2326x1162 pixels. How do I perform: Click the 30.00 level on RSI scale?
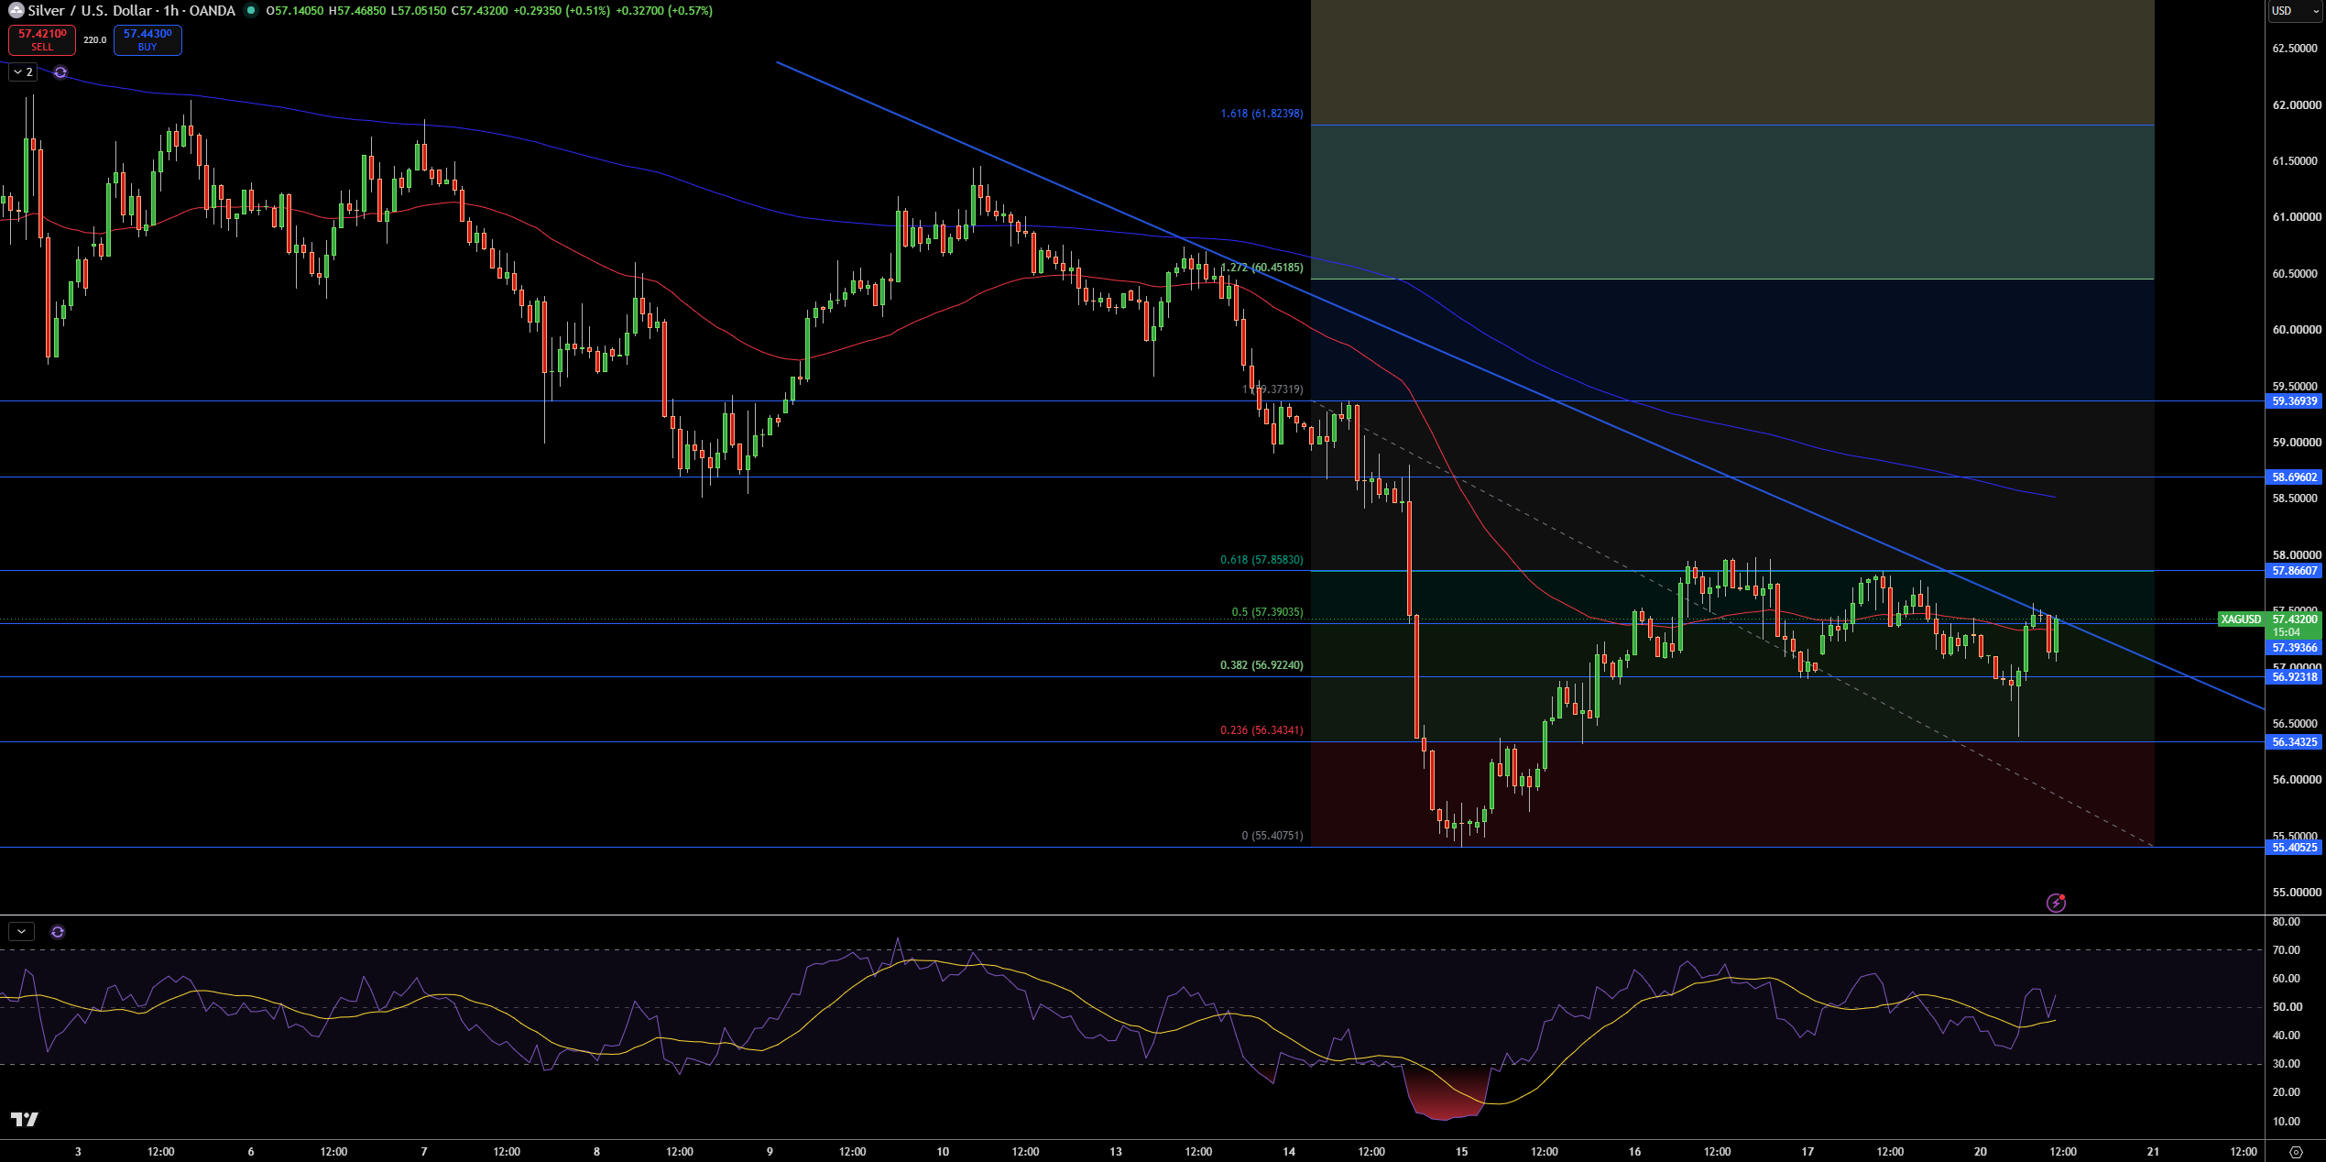2287,1064
